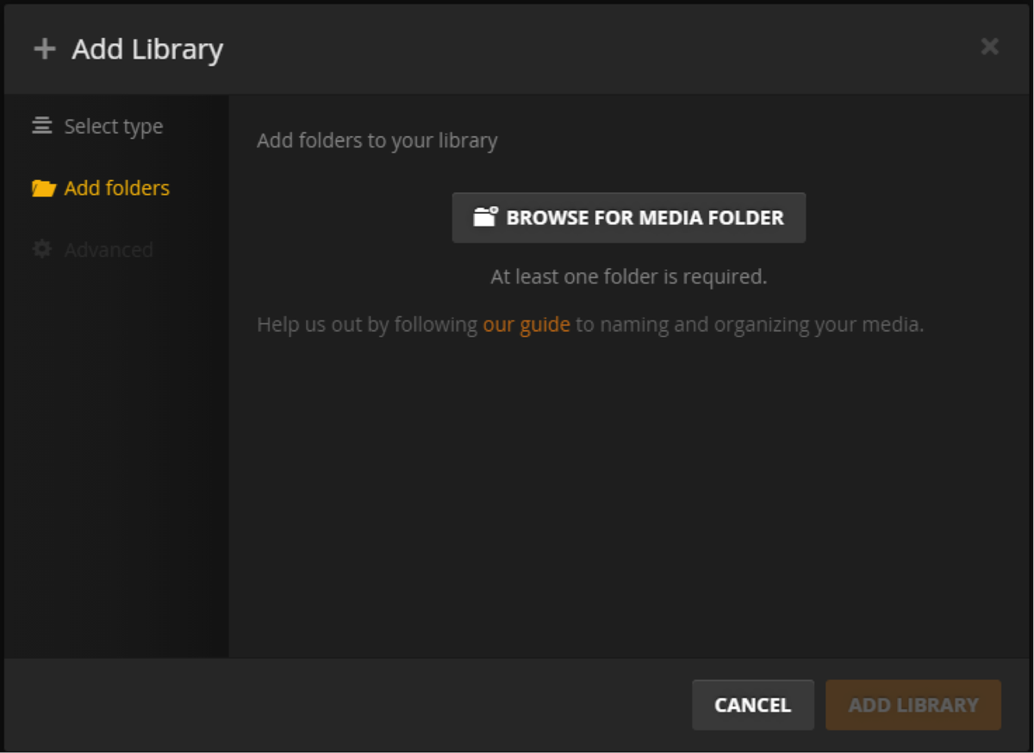
Task: Click Browse for Media Folder
Action: click(629, 217)
